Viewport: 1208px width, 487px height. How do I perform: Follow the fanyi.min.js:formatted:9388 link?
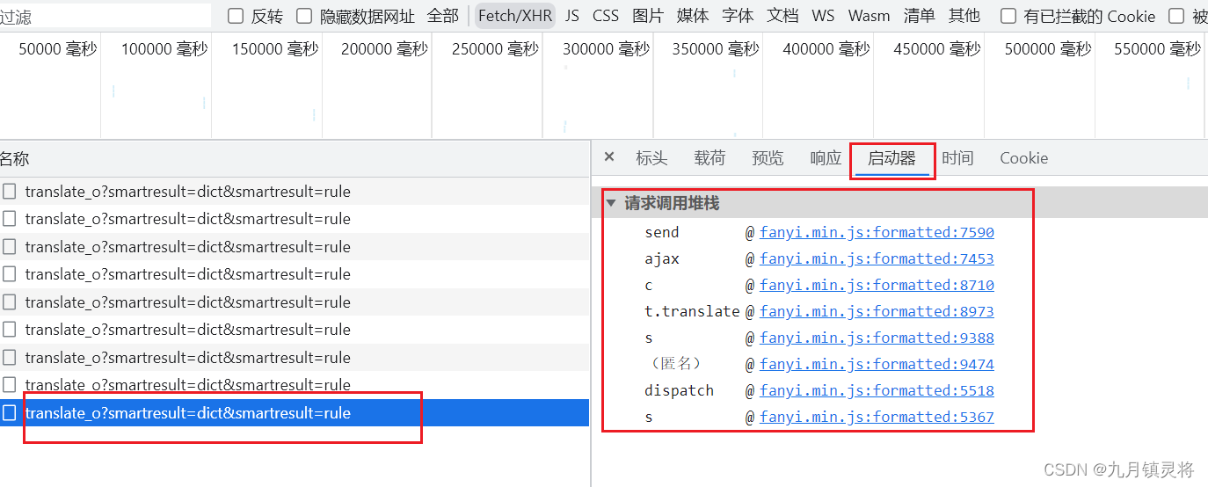point(877,338)
